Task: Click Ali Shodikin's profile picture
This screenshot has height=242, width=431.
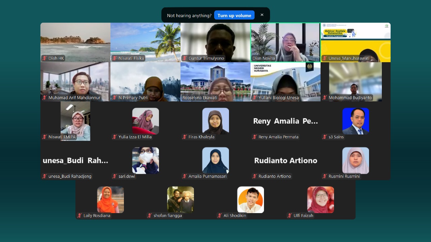Action: coord(251,199)
